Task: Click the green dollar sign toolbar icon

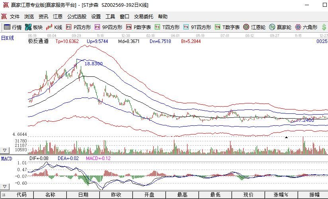Action: pos(324,27)
